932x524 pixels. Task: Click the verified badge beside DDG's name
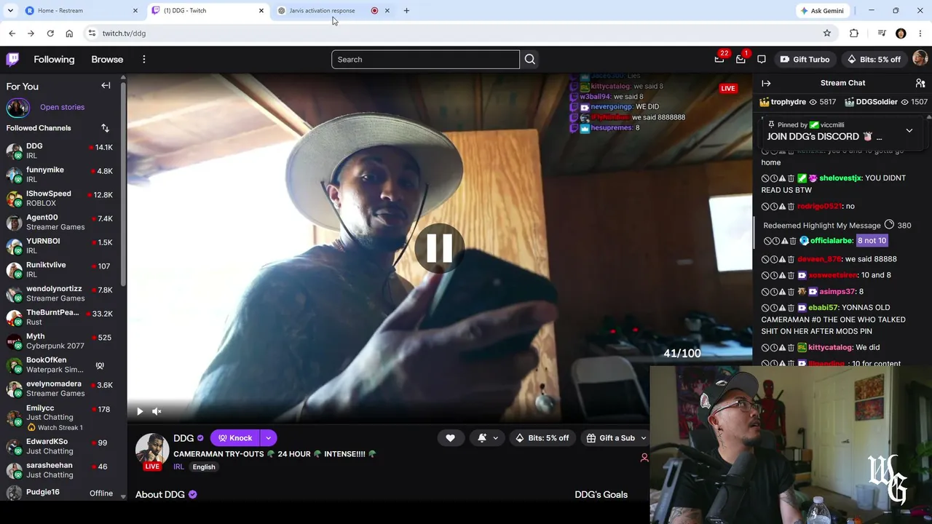pyautogui.click(x=200, y=438)
